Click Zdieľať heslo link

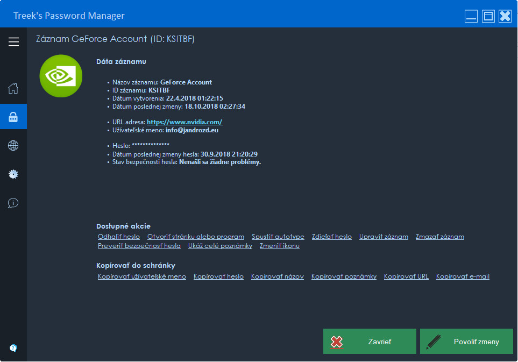332,237
